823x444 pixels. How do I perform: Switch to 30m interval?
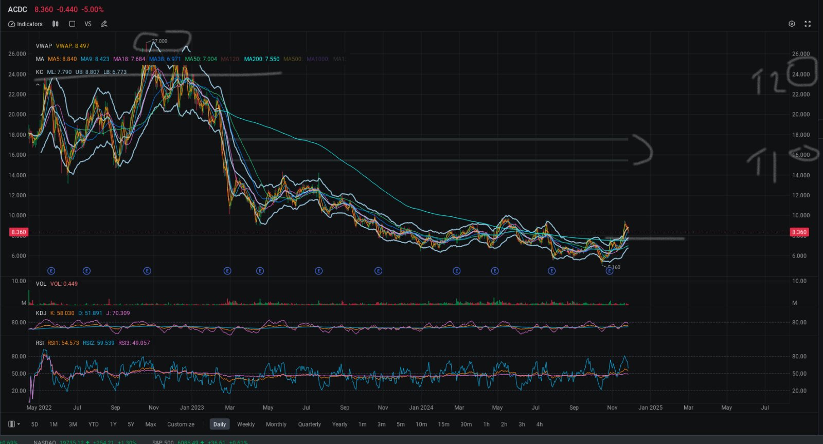[x=466, y=424]
